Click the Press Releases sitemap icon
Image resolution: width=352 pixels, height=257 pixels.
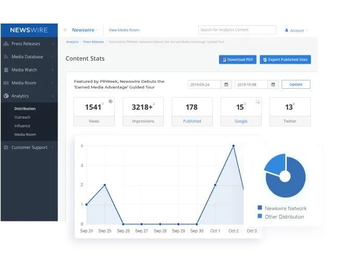coord(6,44)
